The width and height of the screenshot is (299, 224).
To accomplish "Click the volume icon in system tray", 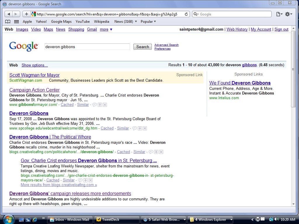I will (277, 219).
